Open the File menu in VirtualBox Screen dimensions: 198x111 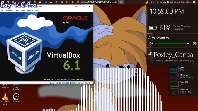coord(2,10)
